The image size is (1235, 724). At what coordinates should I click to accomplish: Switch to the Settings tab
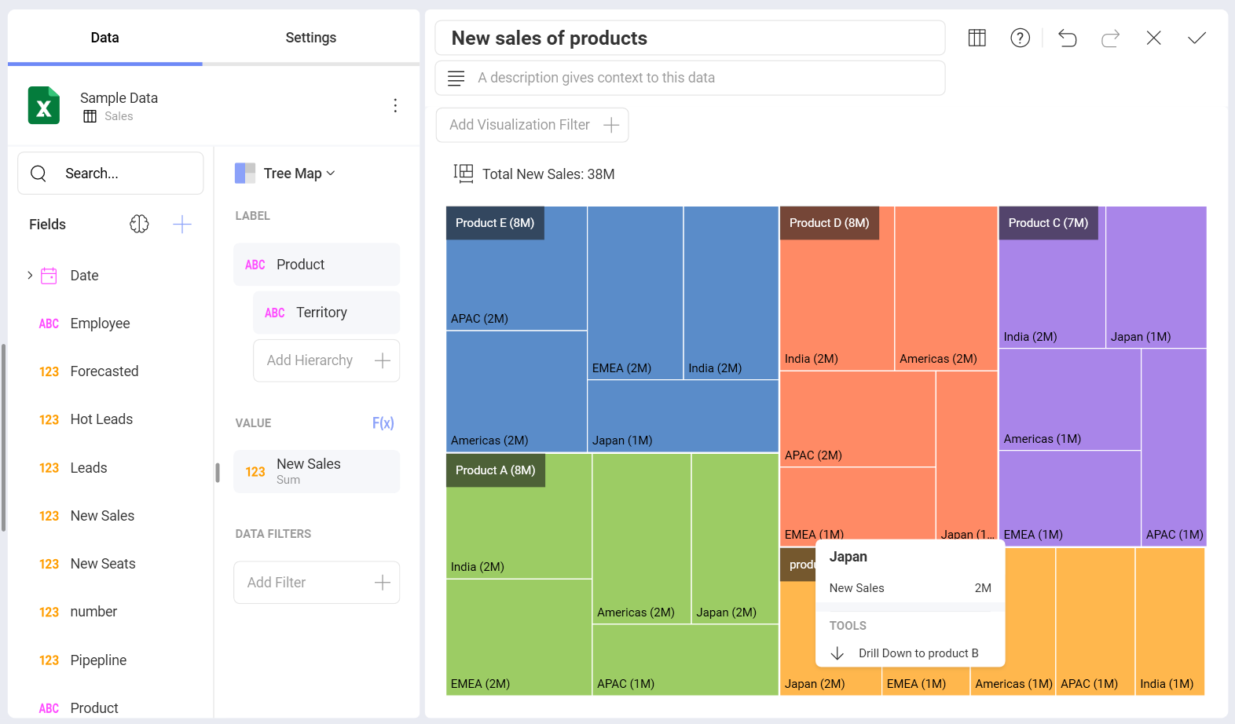(311, 38)
